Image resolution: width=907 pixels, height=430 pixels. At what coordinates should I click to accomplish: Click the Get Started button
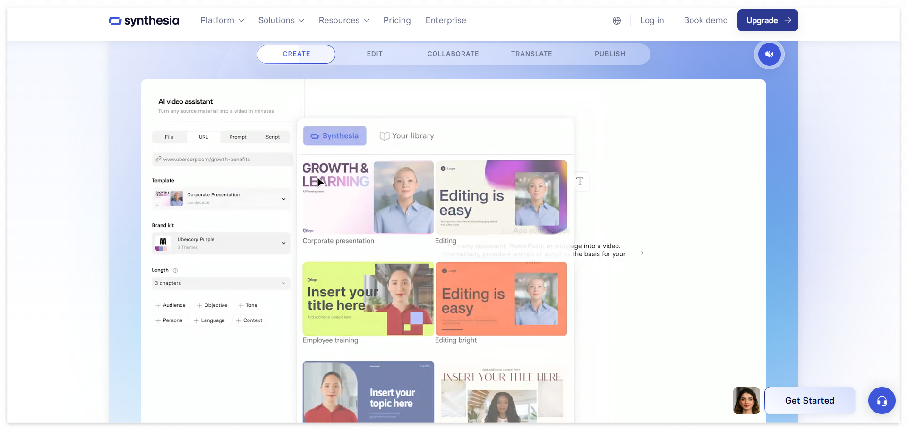coord(810,401)
